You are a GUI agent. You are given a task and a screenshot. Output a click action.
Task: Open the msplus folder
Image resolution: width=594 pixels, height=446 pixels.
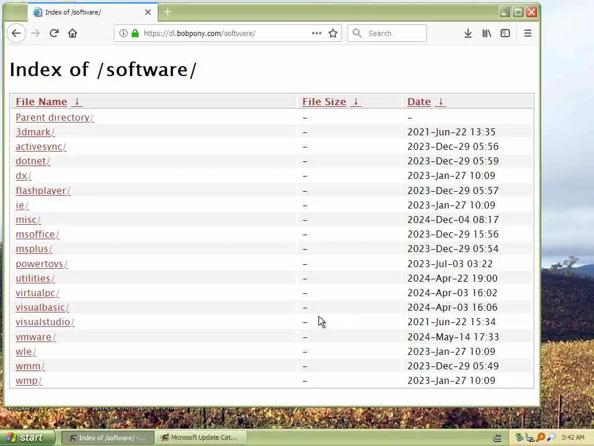(x=34, y=249)
